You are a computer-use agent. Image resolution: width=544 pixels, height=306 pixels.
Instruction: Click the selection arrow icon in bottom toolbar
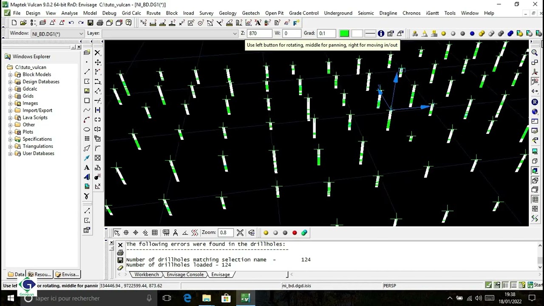[x=116, y=232]
